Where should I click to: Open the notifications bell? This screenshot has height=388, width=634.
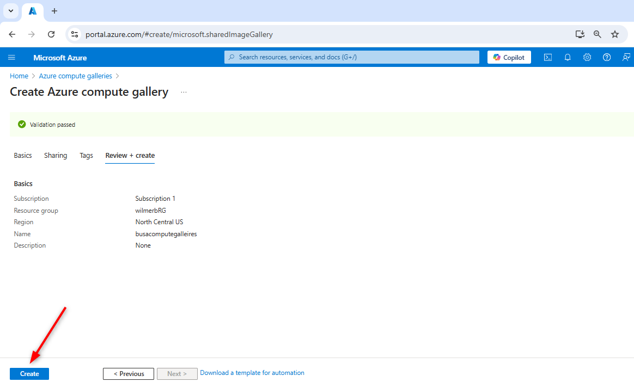pos(568,57)
